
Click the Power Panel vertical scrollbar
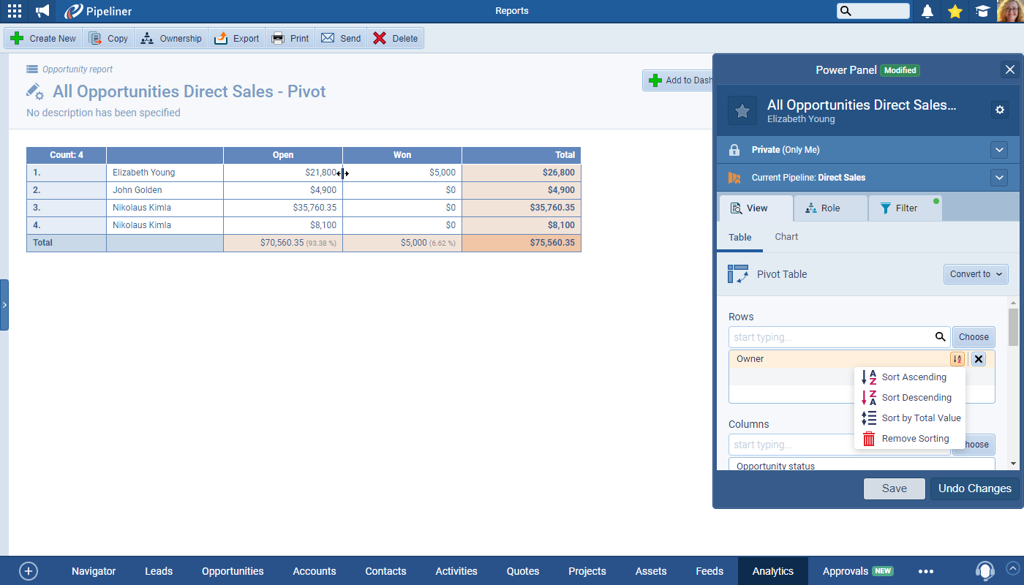pyautogui.click(x=1013, y=328)
